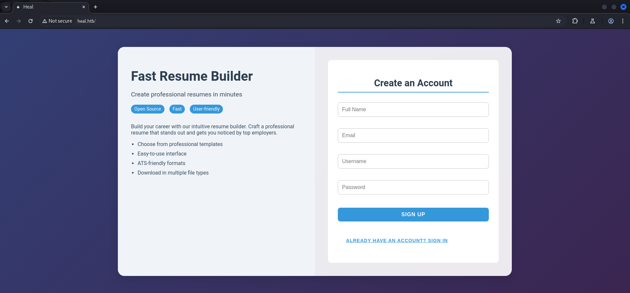The image size is (630, 293).
Task: Focus the Email input field
Action: pyautogui.click(x=413, y=136)
